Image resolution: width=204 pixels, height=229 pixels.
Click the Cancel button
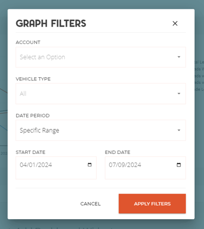(x=90, y=204)
